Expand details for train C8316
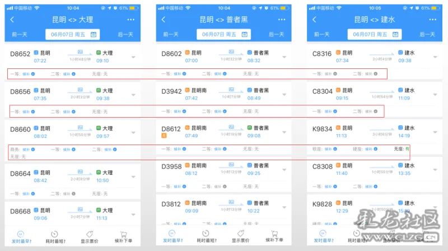Viewport: 448px width, 251px height. click(x=435, y=57)
